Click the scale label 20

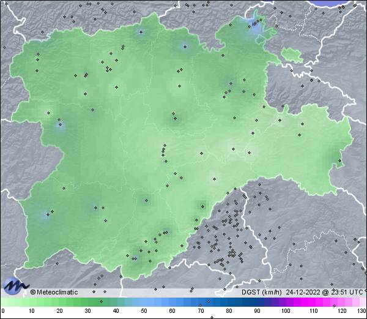click(59, 311)
